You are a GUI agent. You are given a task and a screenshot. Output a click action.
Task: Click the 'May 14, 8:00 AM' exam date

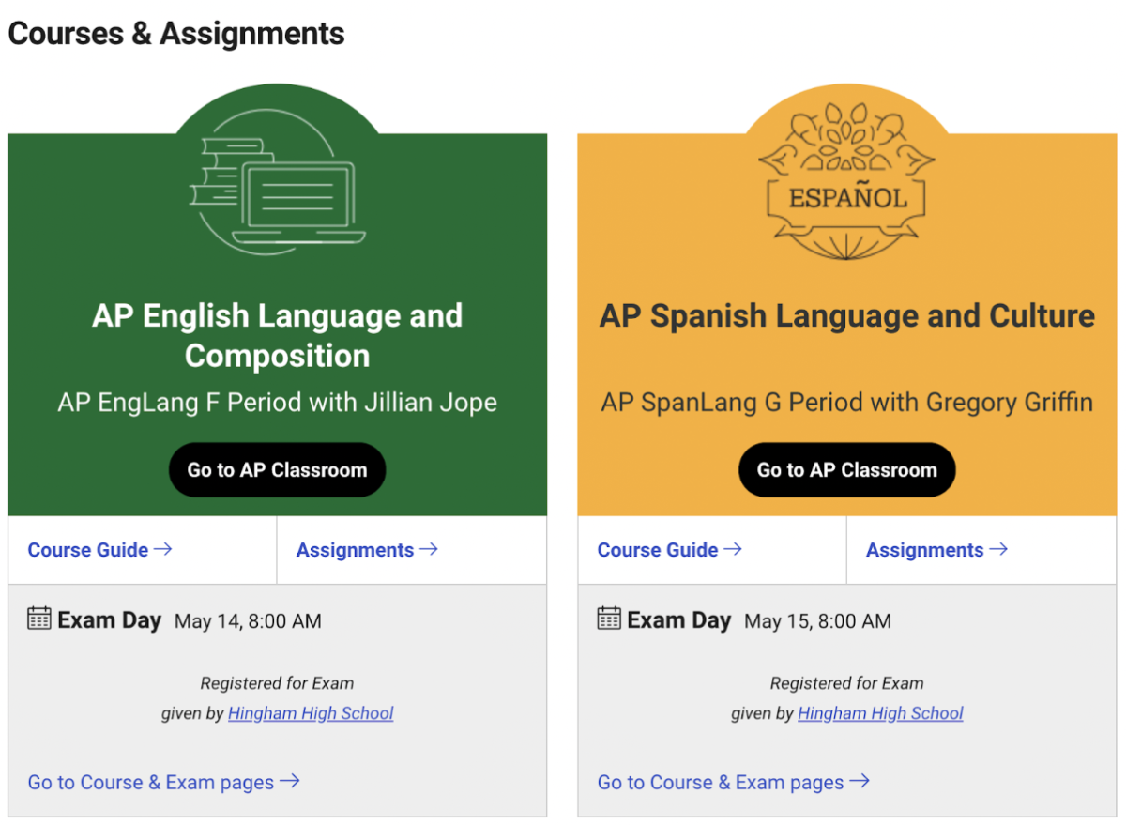coord(248,621)
